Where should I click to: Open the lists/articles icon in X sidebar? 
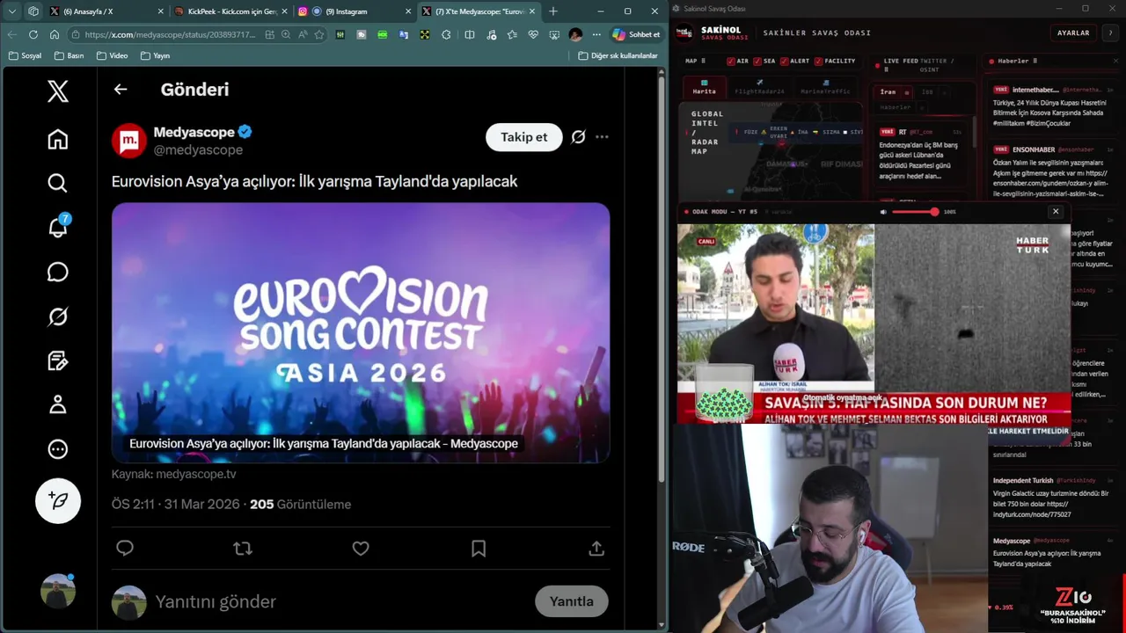(x=58, y=360)
